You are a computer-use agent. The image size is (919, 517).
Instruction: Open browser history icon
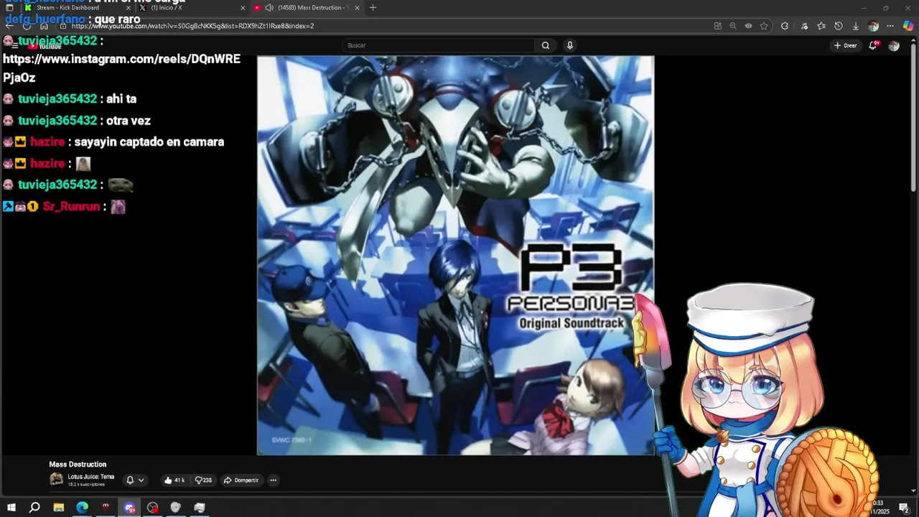pos(839,26)
